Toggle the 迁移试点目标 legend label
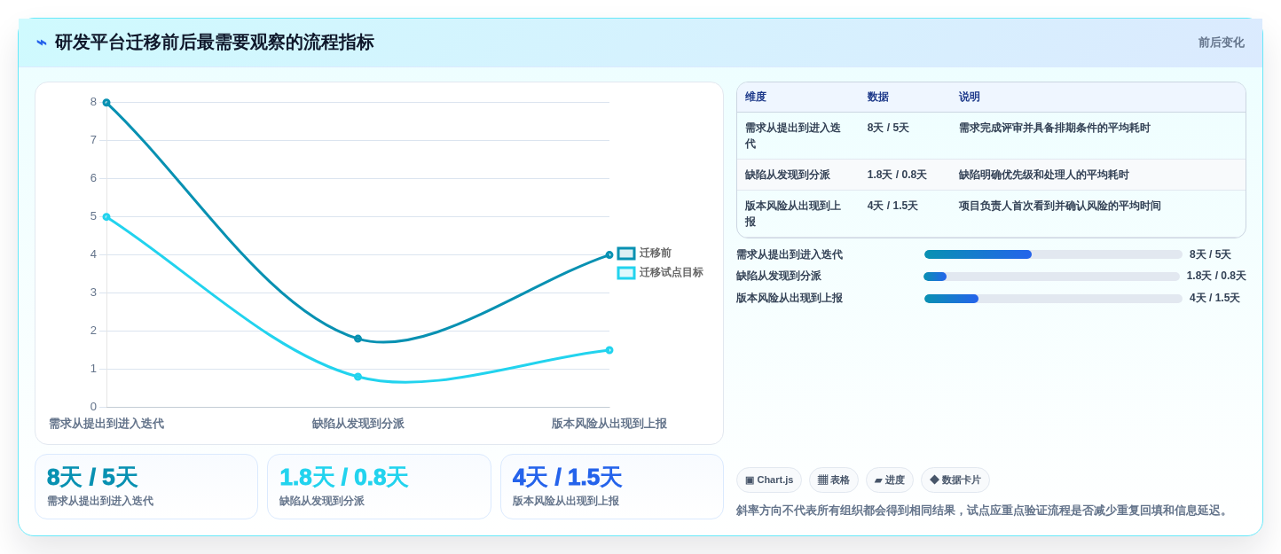 pyautogui.click(x=672, y=273)
